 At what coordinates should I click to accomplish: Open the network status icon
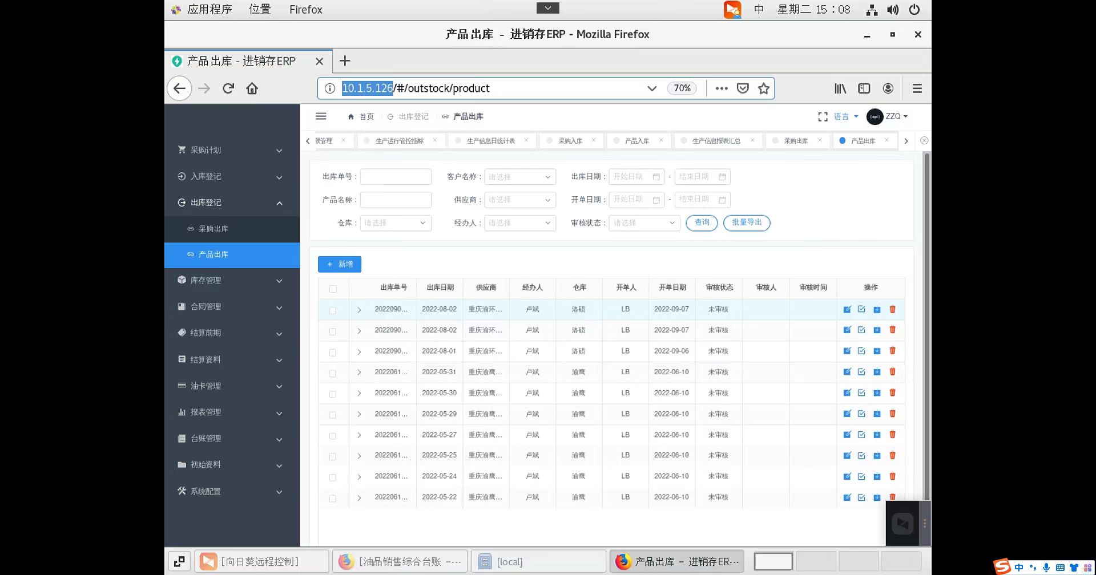[x=872, y=10]
